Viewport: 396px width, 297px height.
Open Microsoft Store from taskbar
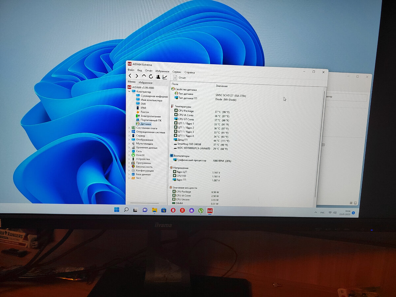(163, 210)
